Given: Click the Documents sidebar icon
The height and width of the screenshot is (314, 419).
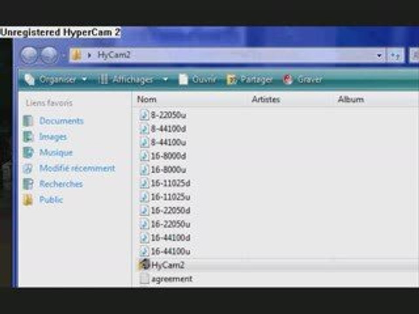Looking at the screenshot, I should click(28, 121).
